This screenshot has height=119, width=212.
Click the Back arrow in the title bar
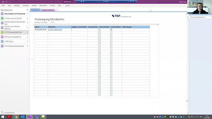coord(3,2)
